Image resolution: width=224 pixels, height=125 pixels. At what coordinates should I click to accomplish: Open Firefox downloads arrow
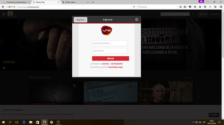pyautogui.click(x=195, y=7)
